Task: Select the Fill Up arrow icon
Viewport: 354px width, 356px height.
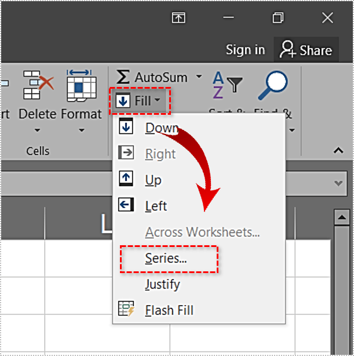Action: [x=126, y=180]
